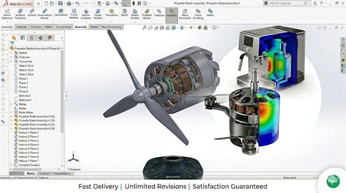This screenshot has height=193, width=346.
Task: Click the Assembly button in the ribbon
Action: coord(171,15)
